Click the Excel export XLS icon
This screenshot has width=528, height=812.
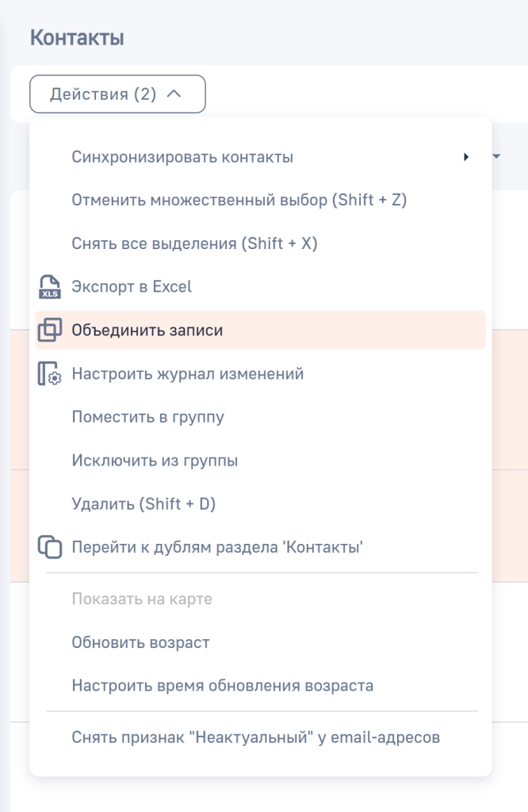coord(51,287)
